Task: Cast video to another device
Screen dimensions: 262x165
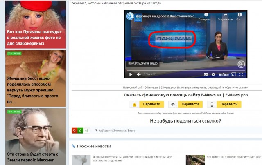Action: (234, 74)
